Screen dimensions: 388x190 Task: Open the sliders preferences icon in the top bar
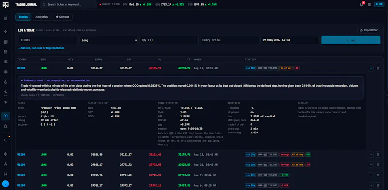[370, 5]
